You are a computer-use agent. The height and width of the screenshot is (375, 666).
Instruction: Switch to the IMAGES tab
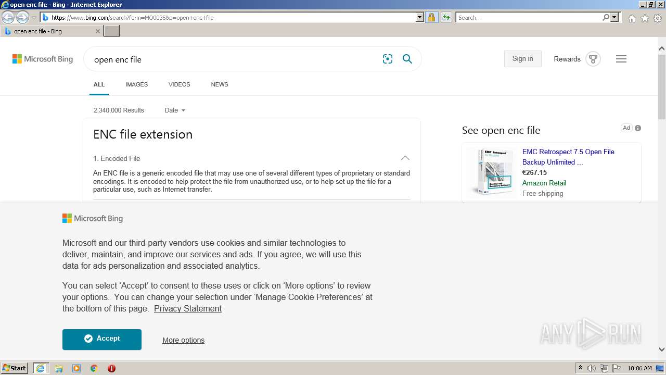pyautogui.click(x=136, y=84)
